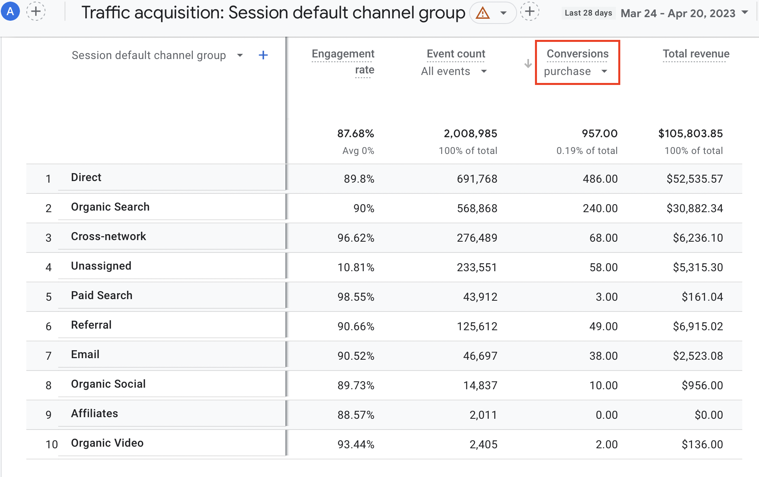Select the Organic Search channel row
The height and width of the screenshot is (477, 759).
[110, 207]
